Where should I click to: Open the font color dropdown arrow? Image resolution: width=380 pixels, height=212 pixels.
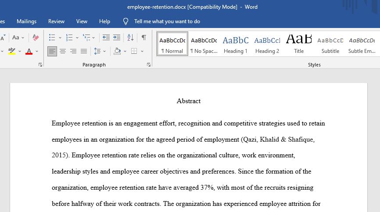(37, 51)
